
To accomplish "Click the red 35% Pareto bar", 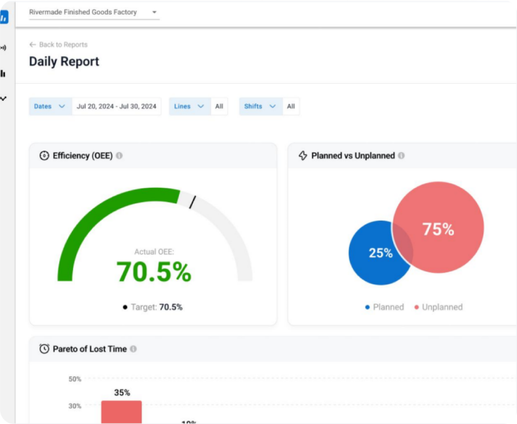I will (x=121, y=412).
